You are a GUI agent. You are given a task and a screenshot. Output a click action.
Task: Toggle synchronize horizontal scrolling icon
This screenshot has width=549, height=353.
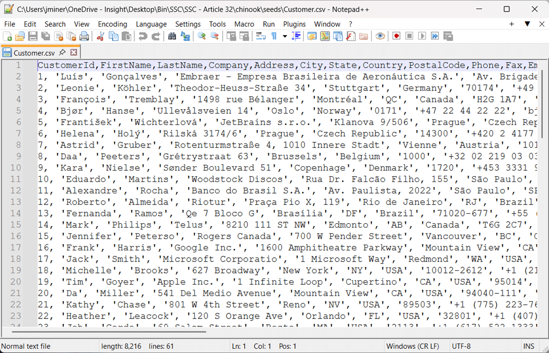coord(244,36)
